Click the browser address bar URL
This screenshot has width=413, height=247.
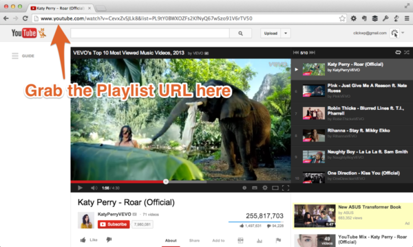coord(147,19)
